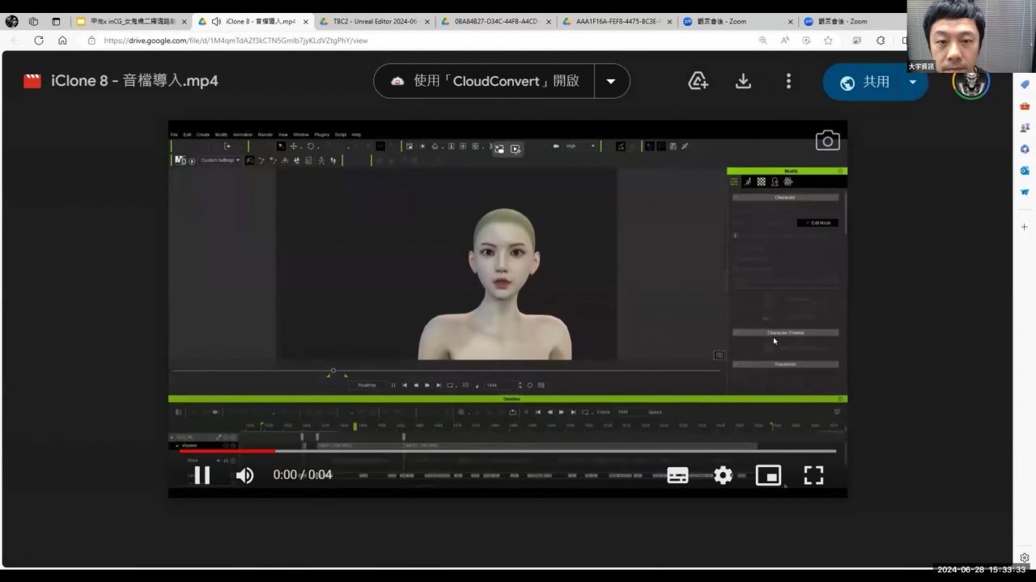The height and width of the screenshot is (582, 1036).
Task: Open the Drive three-dot more actions menu
Action: click(788, 81)
